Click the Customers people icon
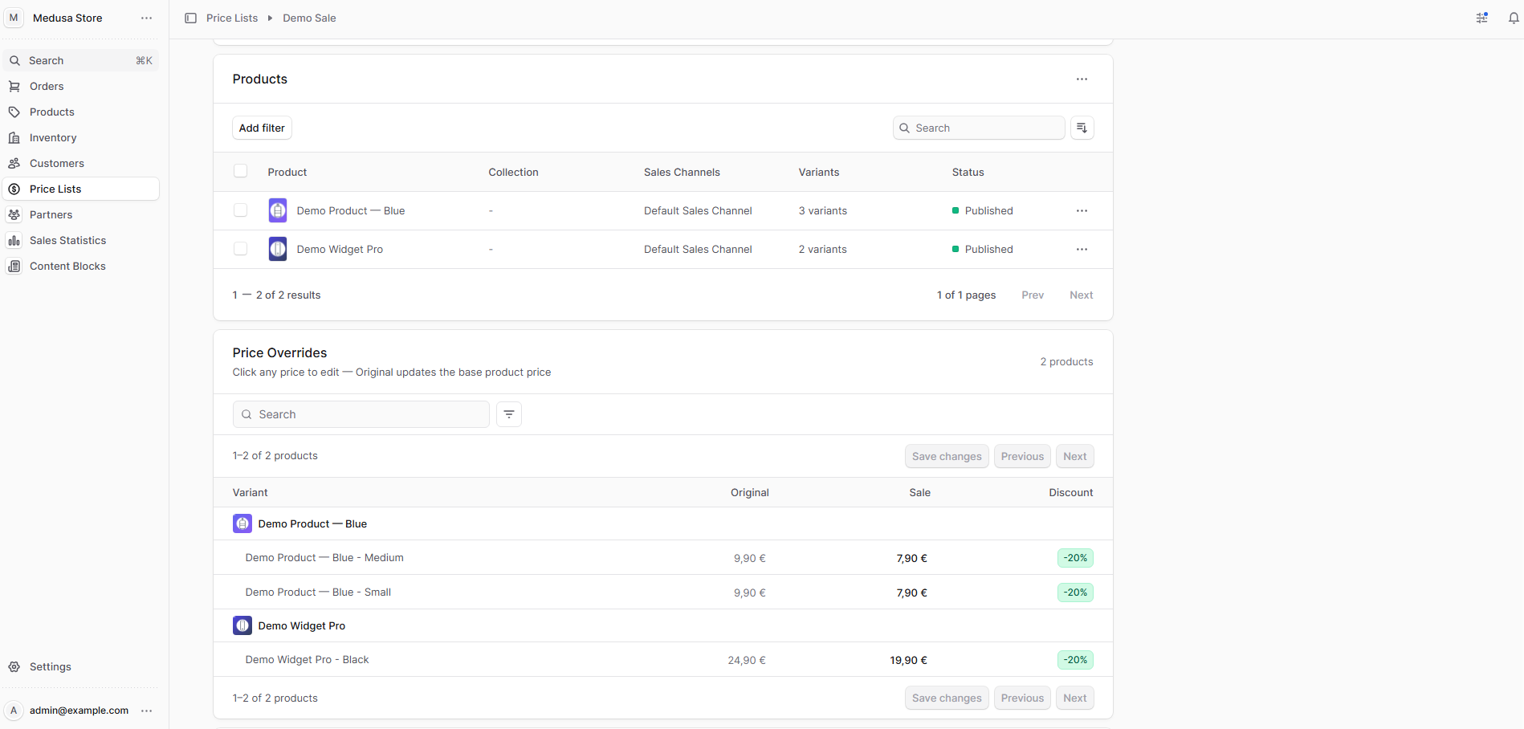 tap(14, 163)
